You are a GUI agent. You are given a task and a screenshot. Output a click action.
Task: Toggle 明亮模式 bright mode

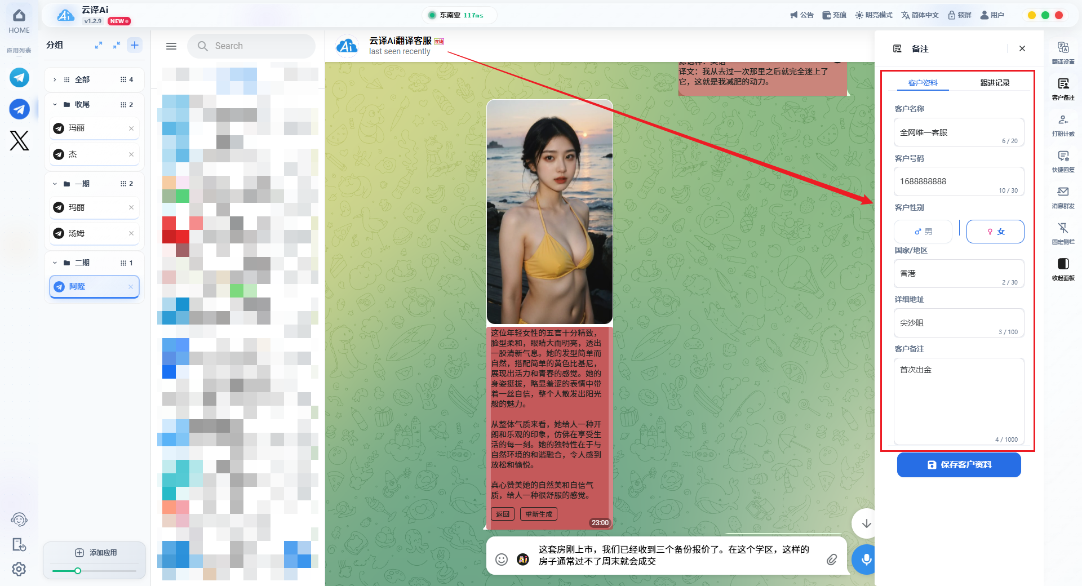point(874,15)
